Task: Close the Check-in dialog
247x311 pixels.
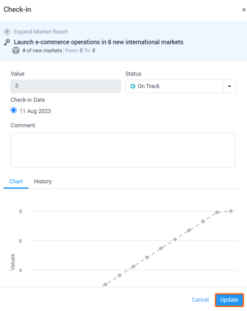Action: (x=244, y=10)
